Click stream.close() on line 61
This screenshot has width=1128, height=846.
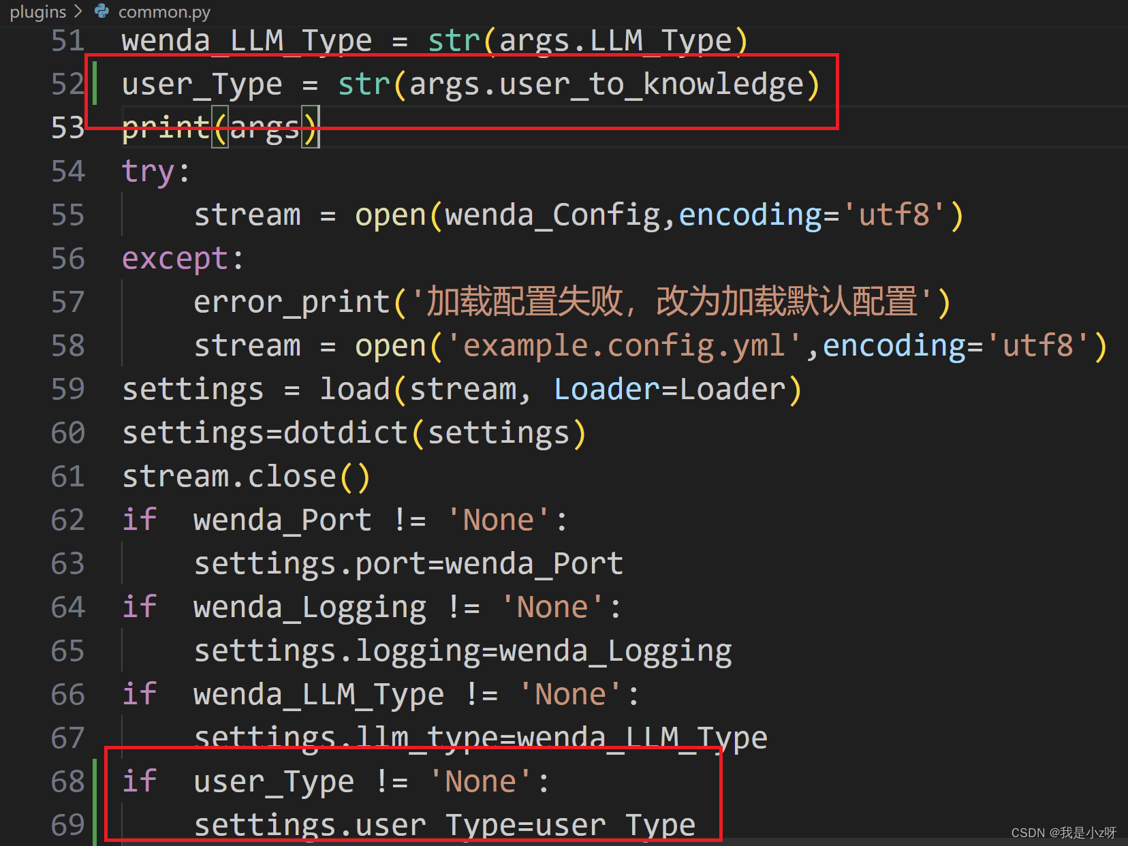246,477
